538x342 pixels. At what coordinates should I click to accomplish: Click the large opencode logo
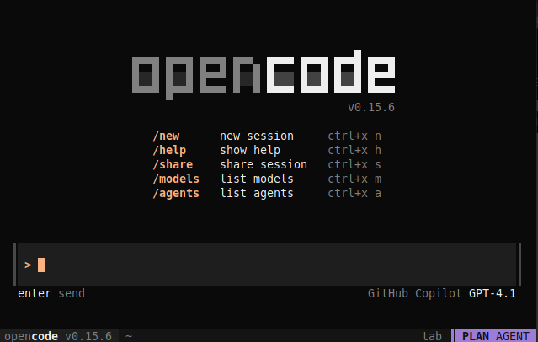(x=264, y=75)
